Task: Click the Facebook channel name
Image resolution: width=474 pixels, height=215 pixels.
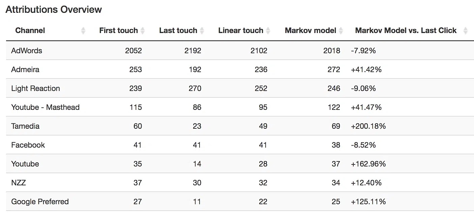Action: tap(28, 145)
